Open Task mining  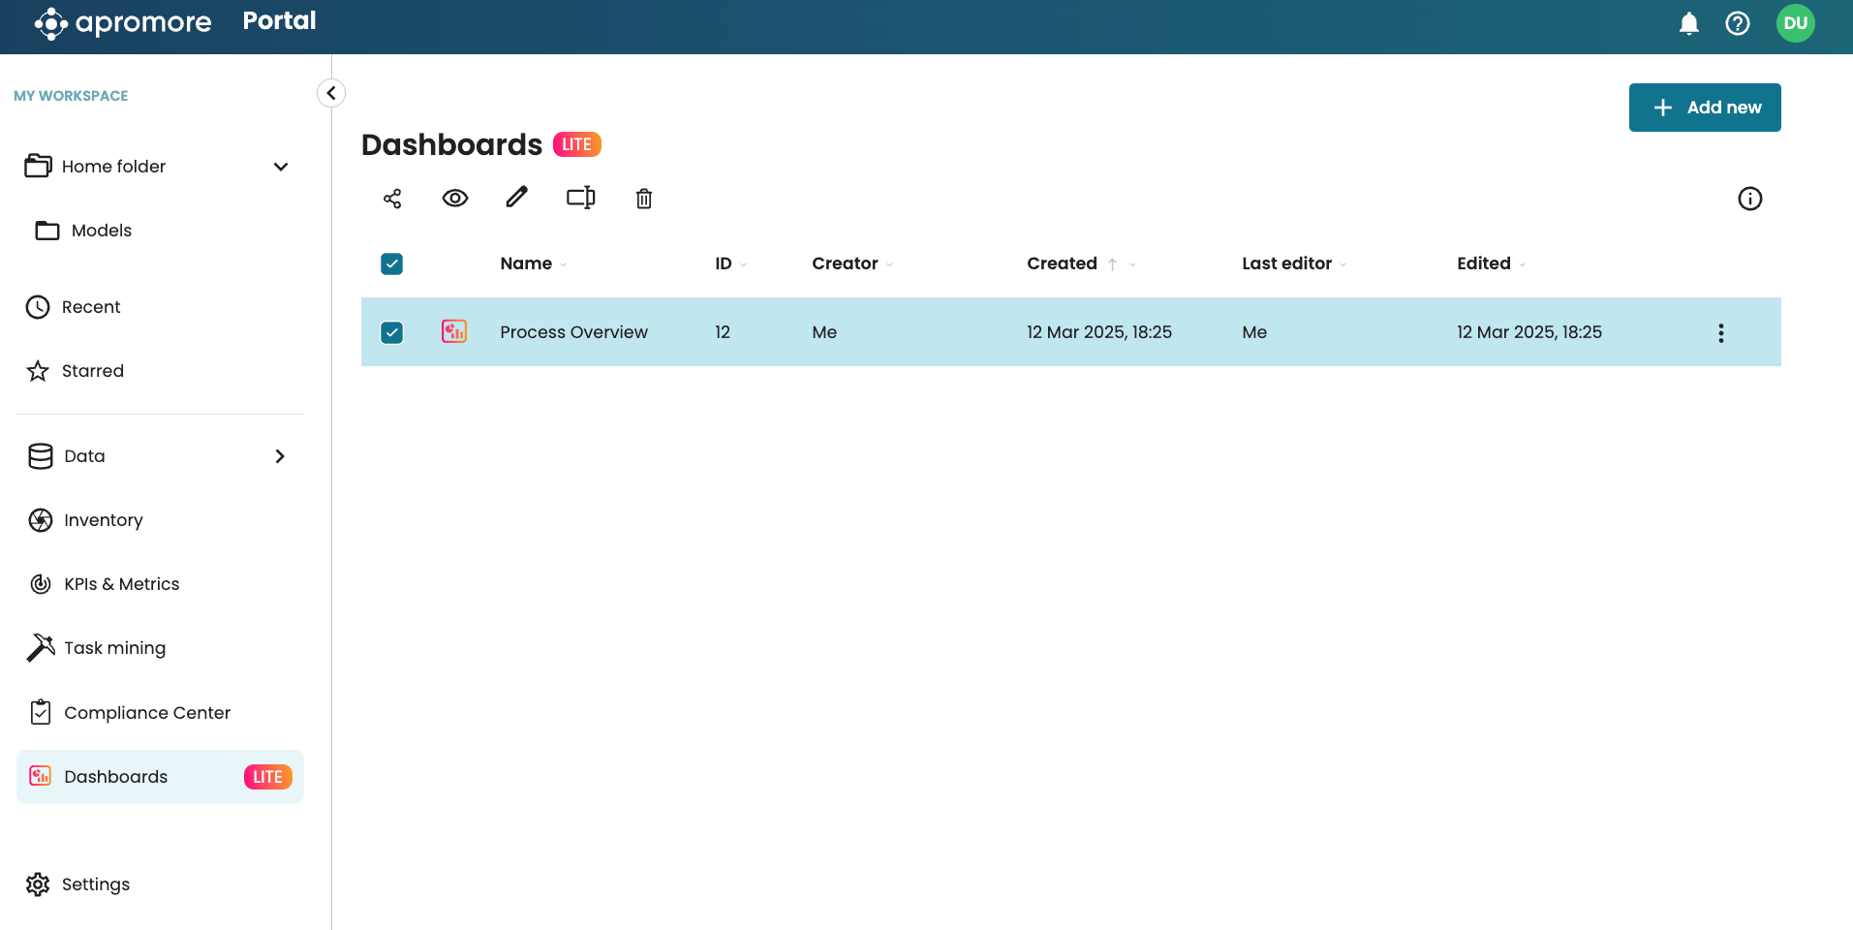click(x=114, y=648)
